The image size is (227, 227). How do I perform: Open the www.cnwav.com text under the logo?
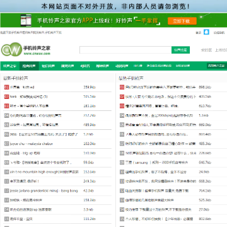tap(37, 54)
